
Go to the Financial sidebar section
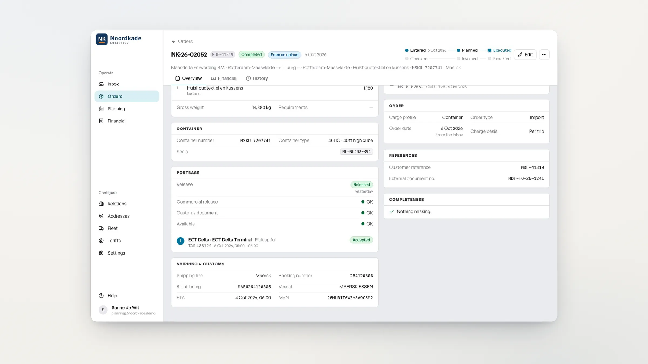(127, 121)
